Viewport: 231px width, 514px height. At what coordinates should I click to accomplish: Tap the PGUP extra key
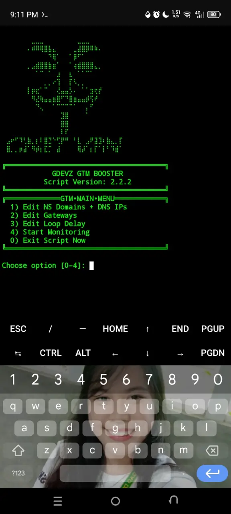click(x=213, y=329)
